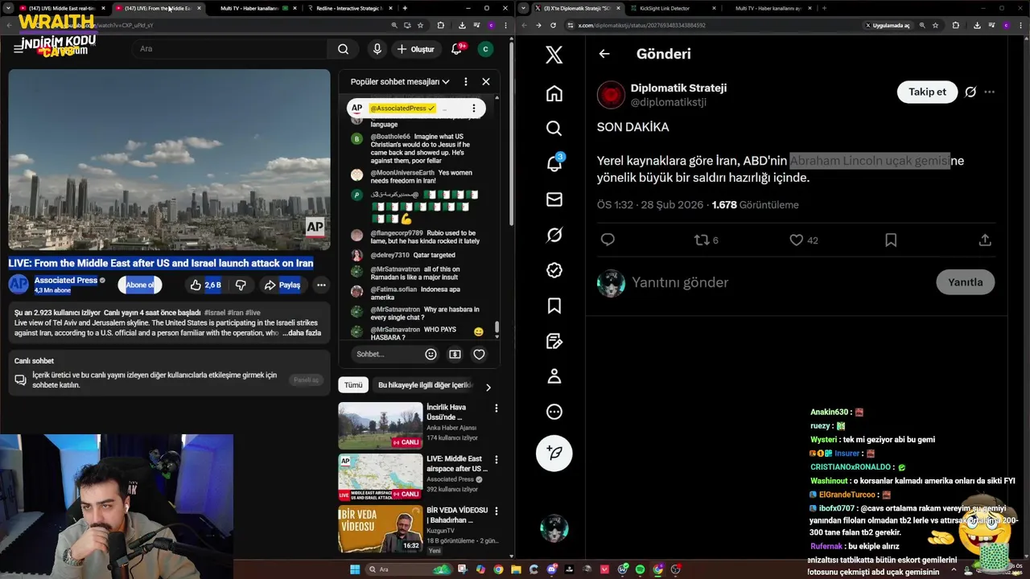
Task: Click the Takip et follow button
Action: 927,92
